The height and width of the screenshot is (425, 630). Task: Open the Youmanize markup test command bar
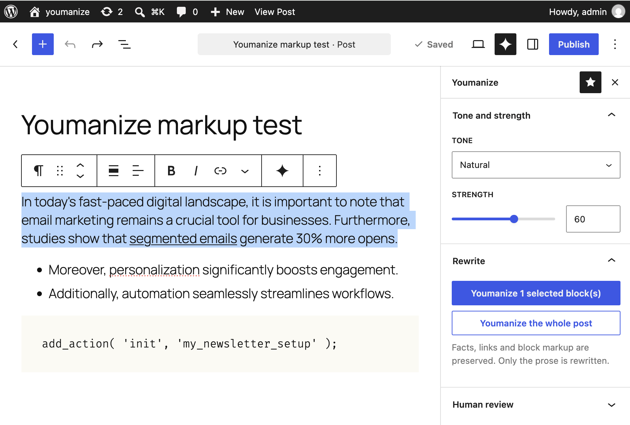(294, 44)
